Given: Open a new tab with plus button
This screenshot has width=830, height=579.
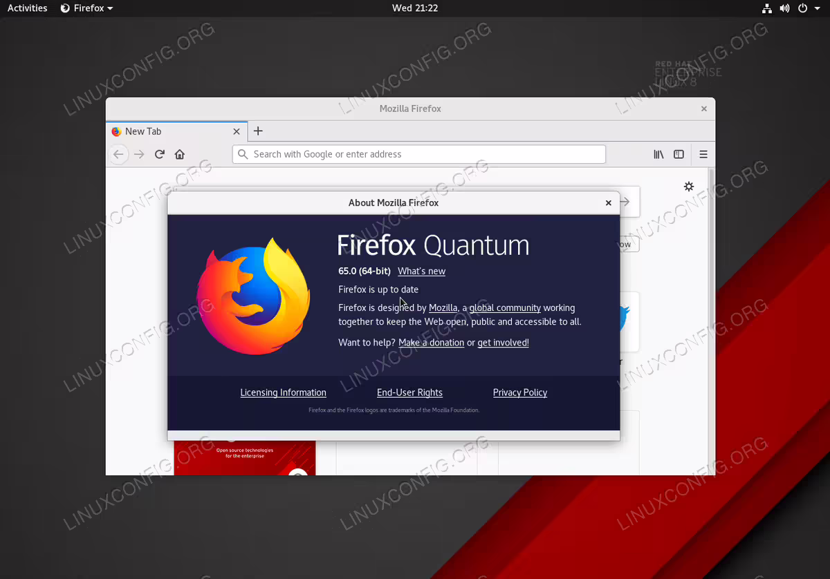Looking at the screenshot, I should pos(258,131).
